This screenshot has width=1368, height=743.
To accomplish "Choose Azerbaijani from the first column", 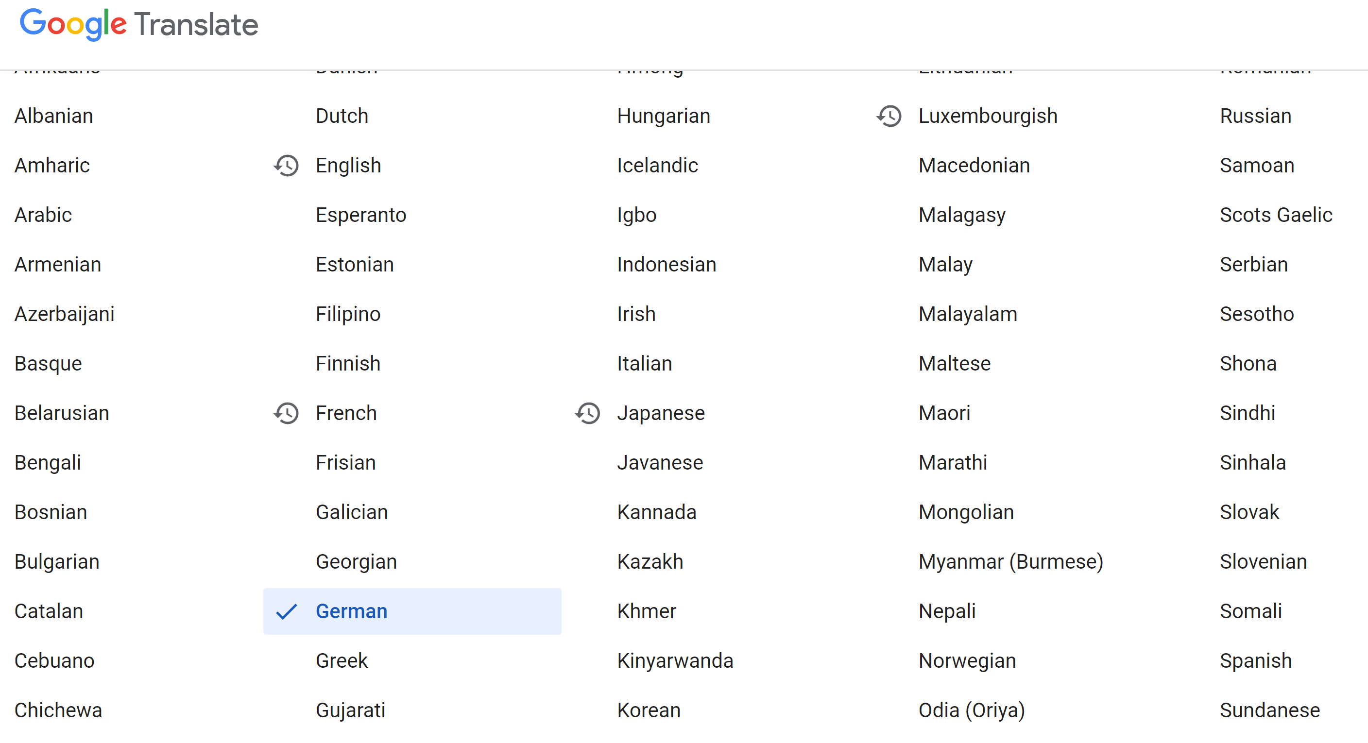I will point(64,314).
